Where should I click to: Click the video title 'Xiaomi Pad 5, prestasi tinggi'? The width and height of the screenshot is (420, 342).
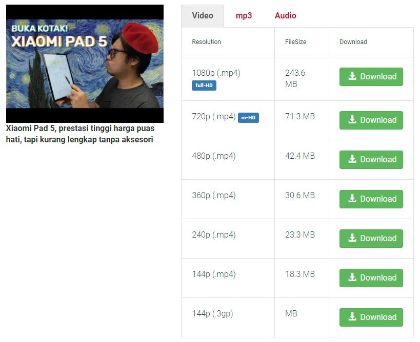tap(80, 134)
